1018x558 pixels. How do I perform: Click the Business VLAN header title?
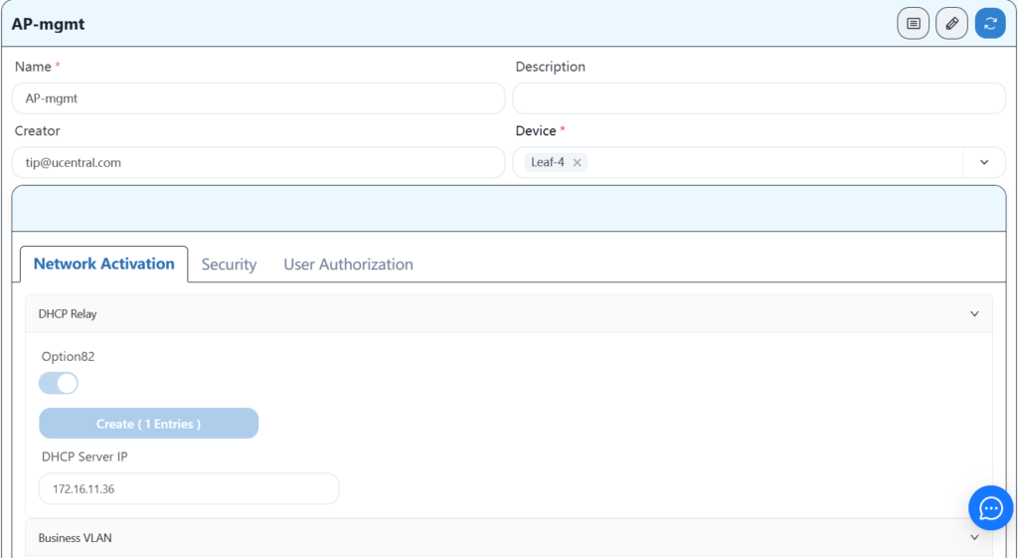[x=76, y=538]
